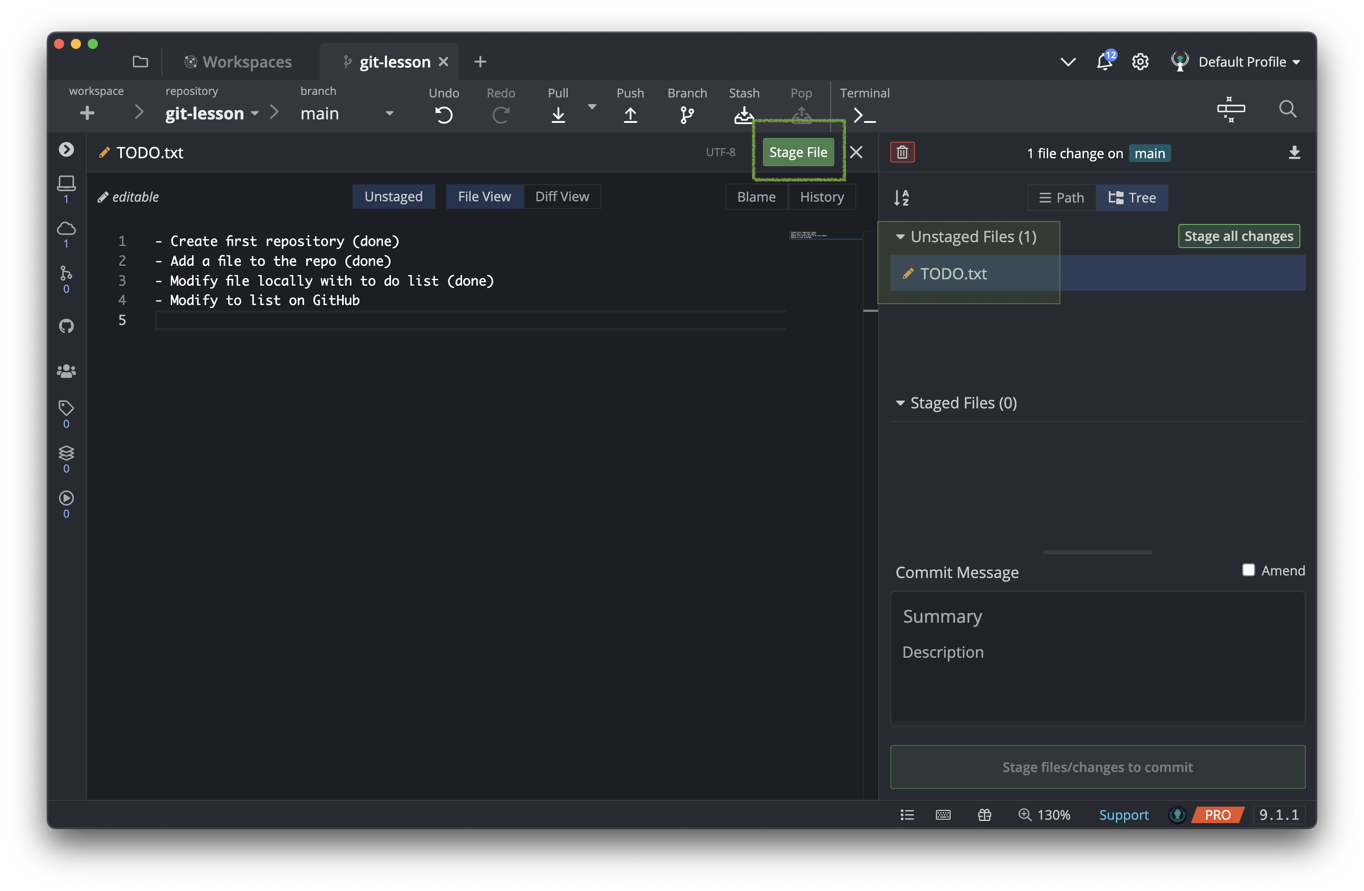This screenshot has width=1364, height=891.
Task: Open the Pull options dropdown arrow
Action: 592,107
